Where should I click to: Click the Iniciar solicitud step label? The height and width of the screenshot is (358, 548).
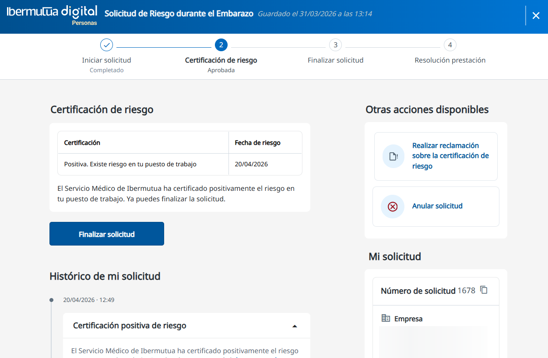click(106, 60)
